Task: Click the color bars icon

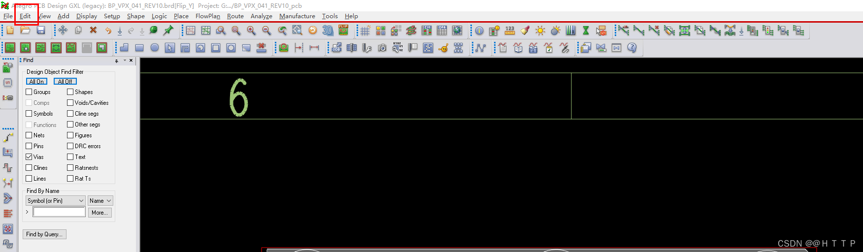Action: [570, 31]
